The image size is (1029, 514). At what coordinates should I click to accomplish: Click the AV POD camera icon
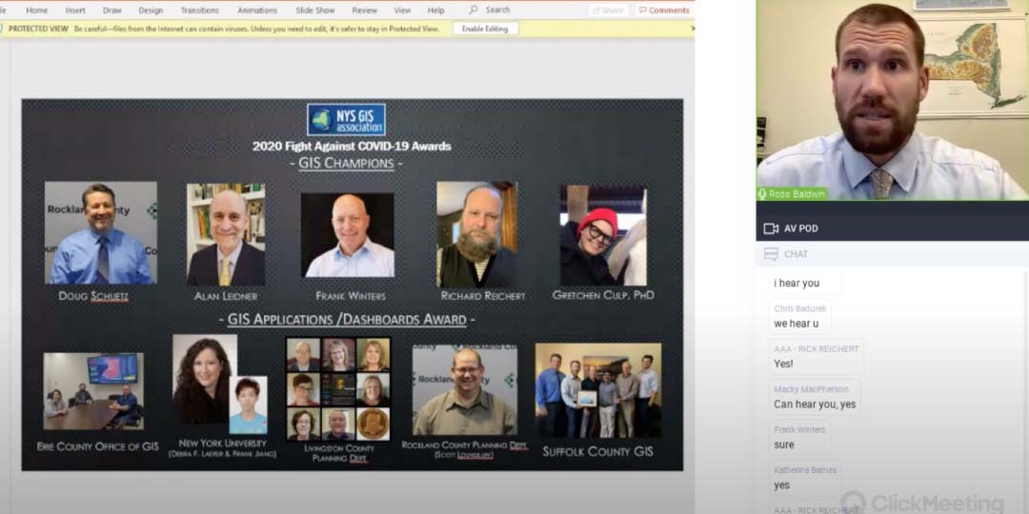coord(771,228)
